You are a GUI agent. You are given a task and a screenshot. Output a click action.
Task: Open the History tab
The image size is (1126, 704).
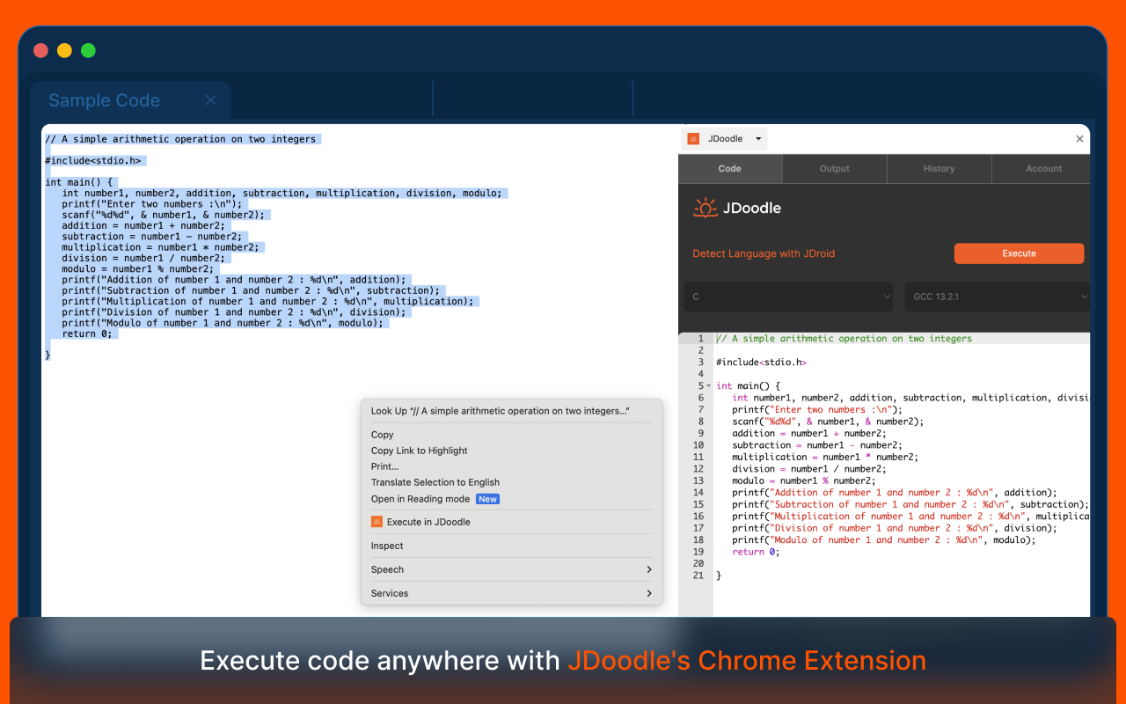click(x=939, y=169)
